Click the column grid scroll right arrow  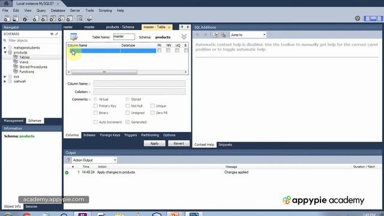pyautogui.click(x=186, y=72)
